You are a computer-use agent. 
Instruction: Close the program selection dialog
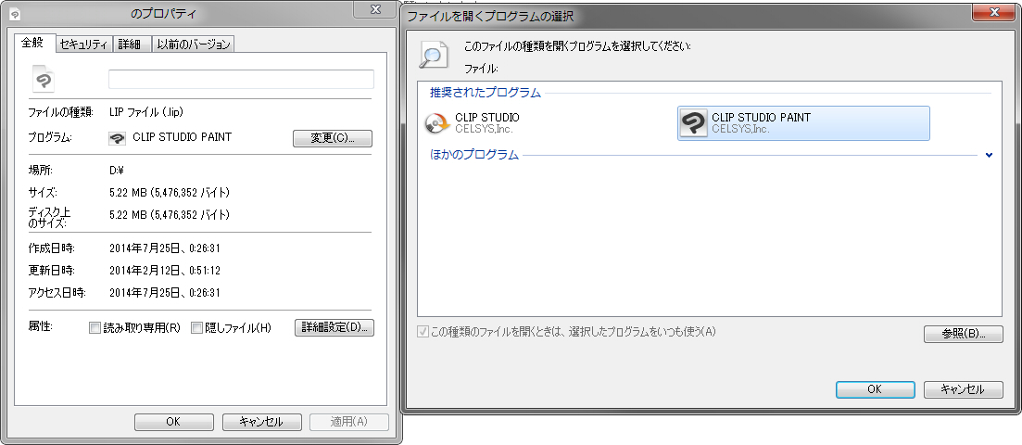tap(994, 12)
